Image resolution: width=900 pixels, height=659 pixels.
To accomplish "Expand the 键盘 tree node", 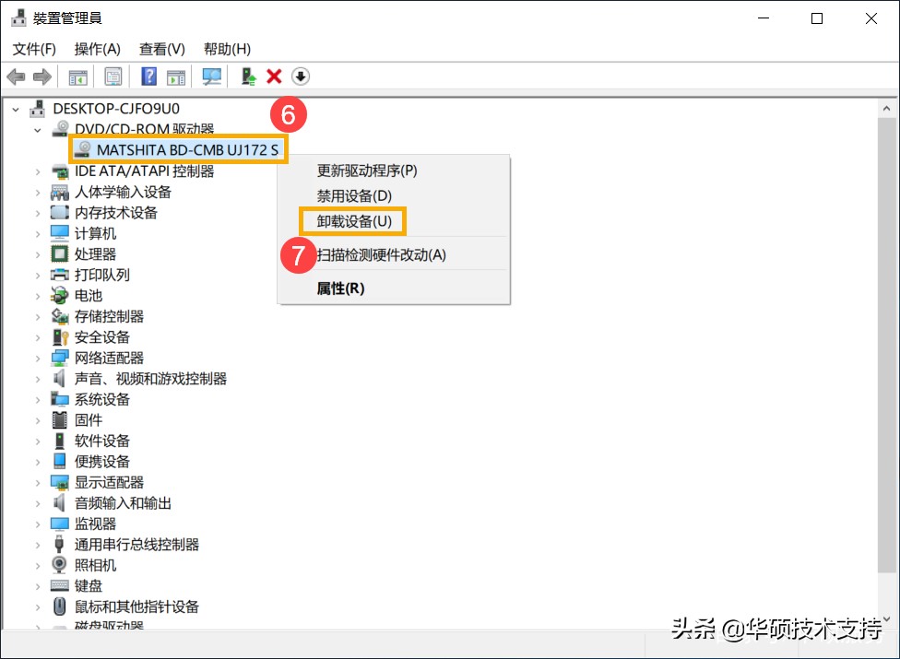I will pos(35,585).
